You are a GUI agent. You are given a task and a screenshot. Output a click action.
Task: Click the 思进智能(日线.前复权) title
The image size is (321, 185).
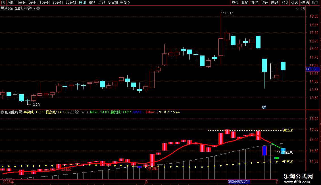pyautogui.click(x=18, y=9)
